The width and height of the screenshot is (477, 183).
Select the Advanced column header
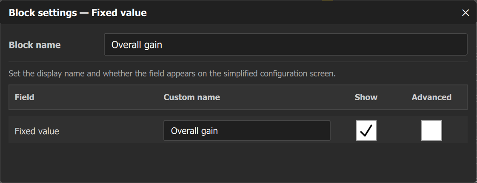(x=431, y=97)
